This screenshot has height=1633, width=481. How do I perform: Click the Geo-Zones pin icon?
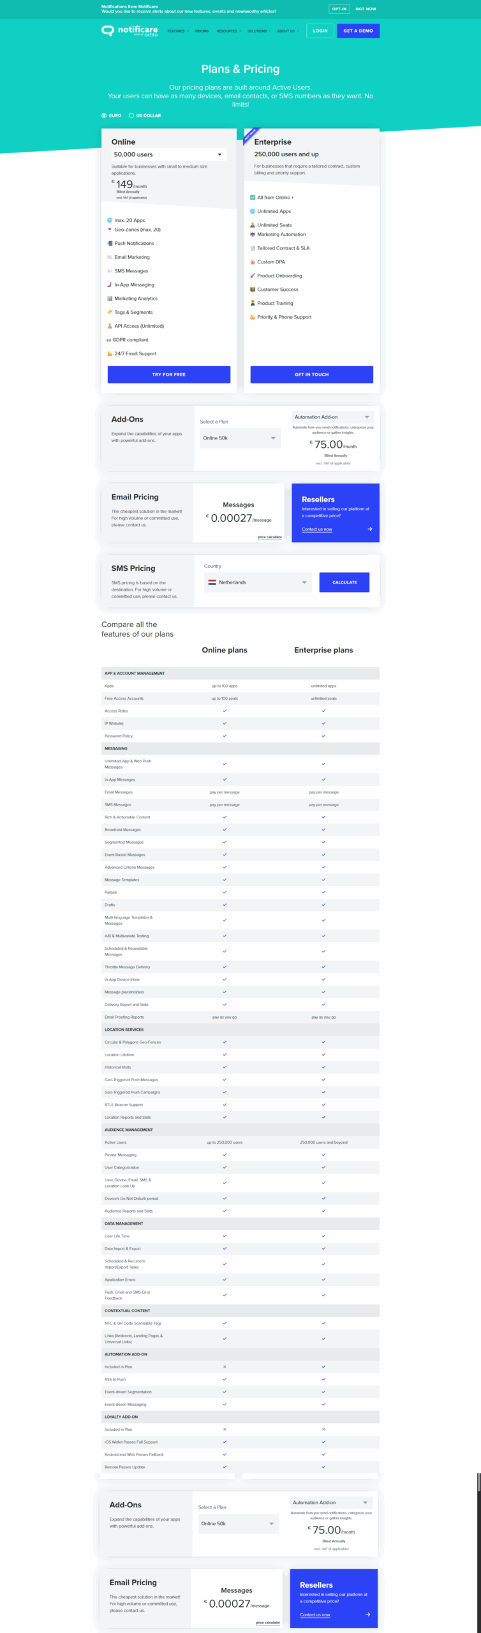(x=110, y=230)
